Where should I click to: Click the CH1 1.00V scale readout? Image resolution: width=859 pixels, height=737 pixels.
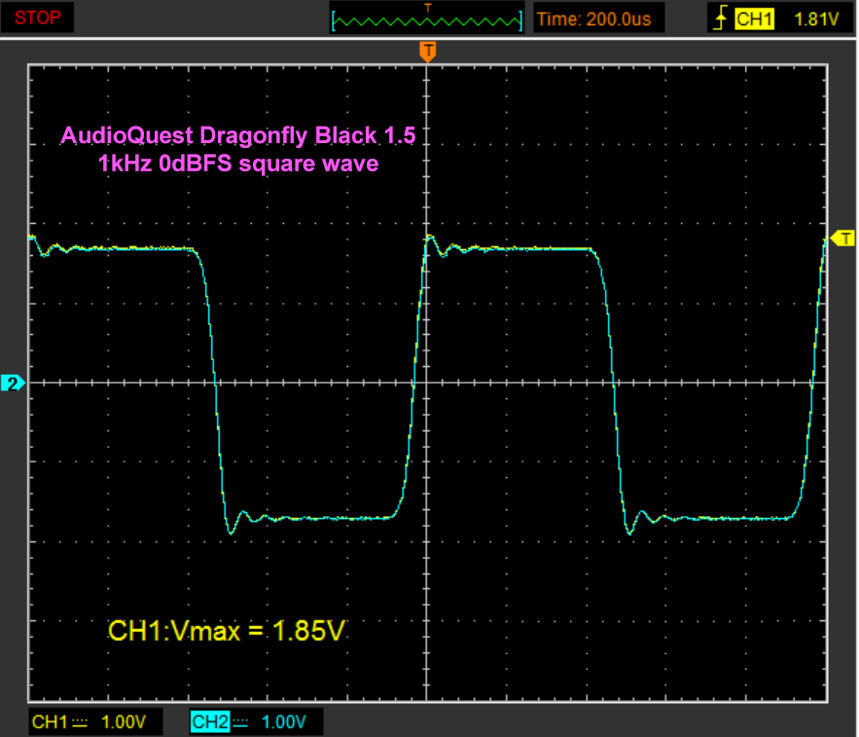pos(95,721)
